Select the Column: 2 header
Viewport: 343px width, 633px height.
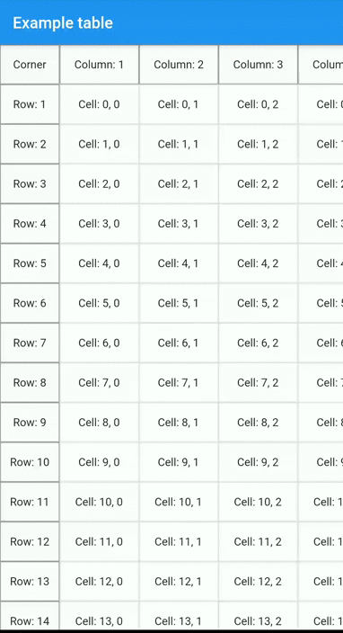tap(179, 65)
